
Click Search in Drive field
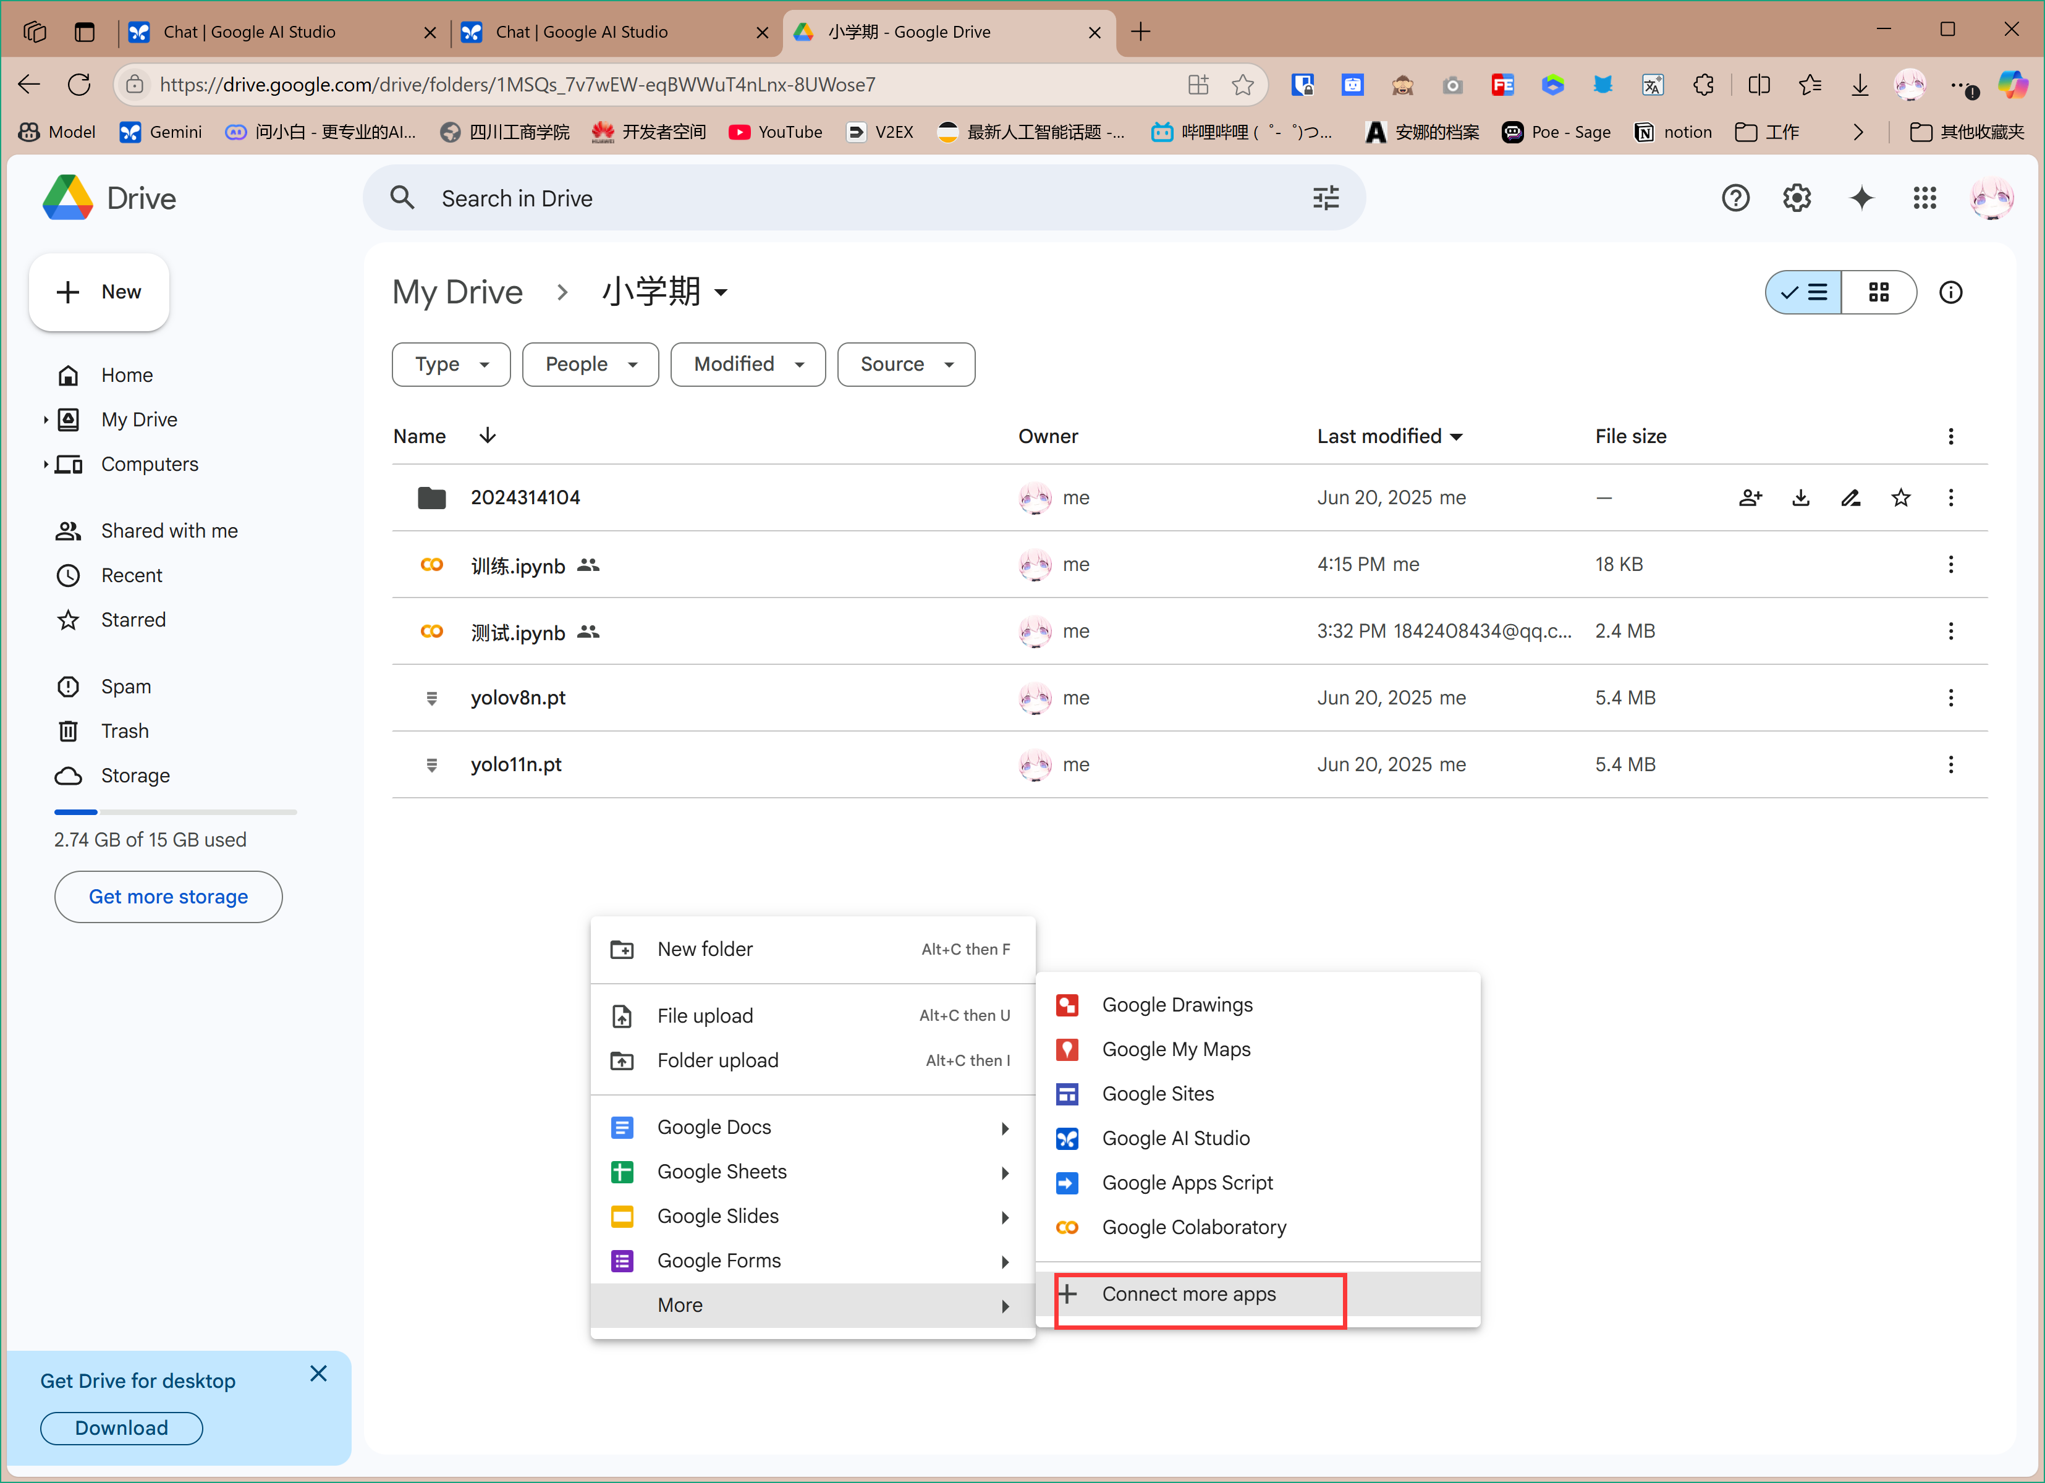point(864,198)
